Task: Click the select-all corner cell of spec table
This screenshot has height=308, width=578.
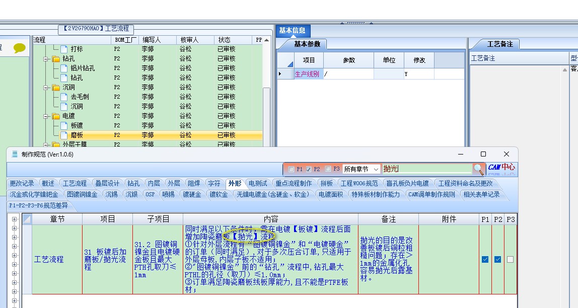Action: coord(27,219)
